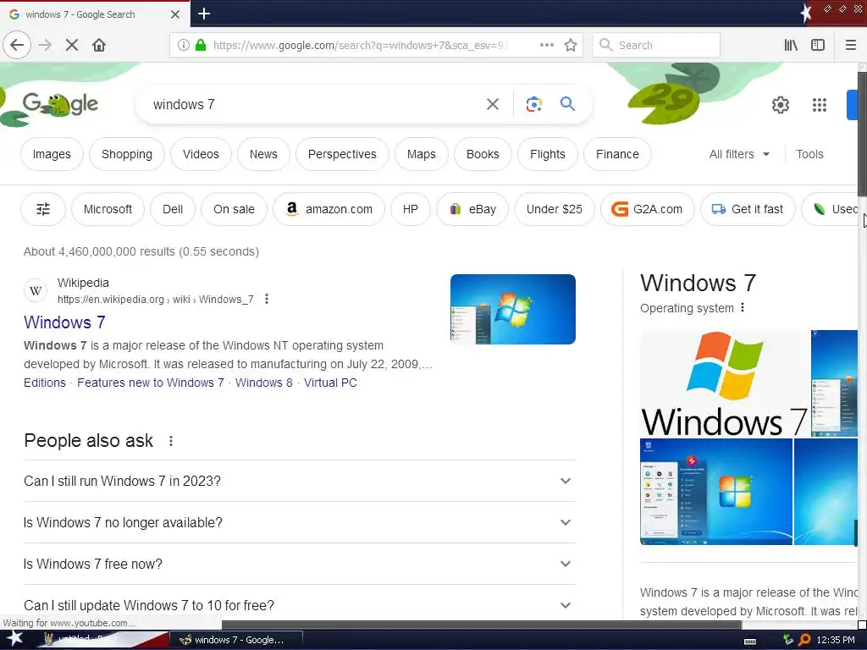The width and height of the screenshot is (867, 650).
Task: Open the Google apps grid
Action: click(x=820, y=104)
